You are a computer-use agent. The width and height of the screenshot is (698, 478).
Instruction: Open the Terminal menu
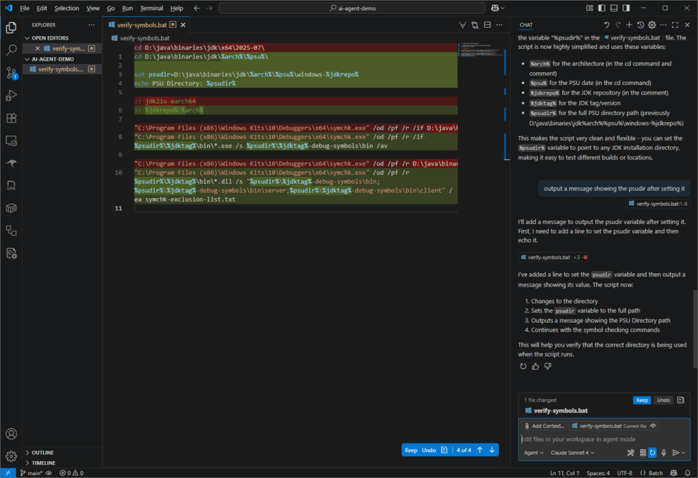pos(151,8)
